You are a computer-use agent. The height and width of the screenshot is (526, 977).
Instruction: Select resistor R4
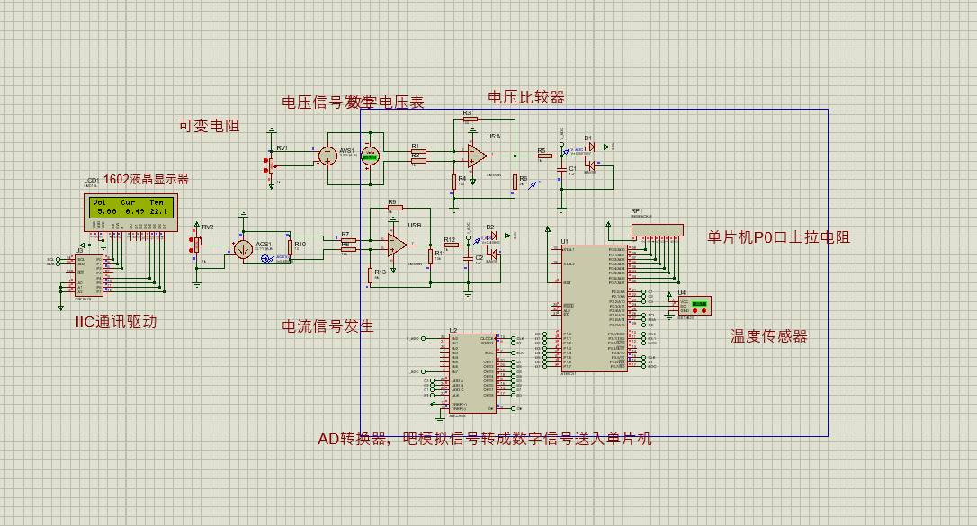[454, 182]
